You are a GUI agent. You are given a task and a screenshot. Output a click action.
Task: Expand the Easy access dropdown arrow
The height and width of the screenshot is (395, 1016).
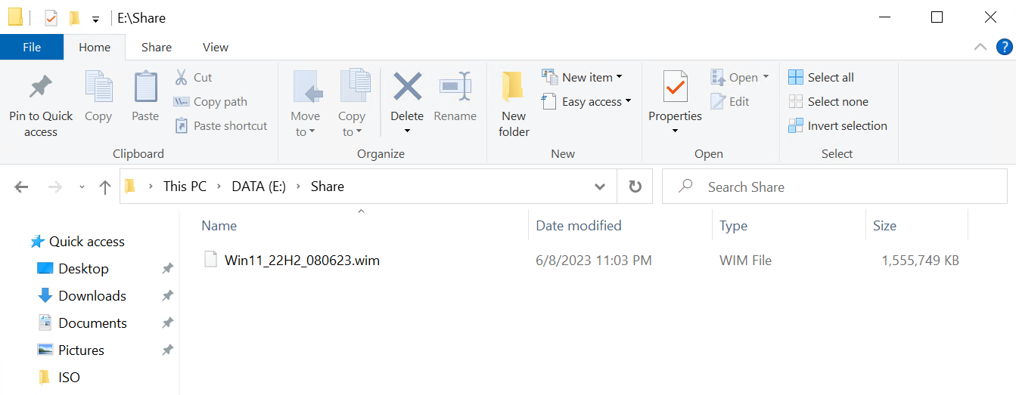point(628,101)
